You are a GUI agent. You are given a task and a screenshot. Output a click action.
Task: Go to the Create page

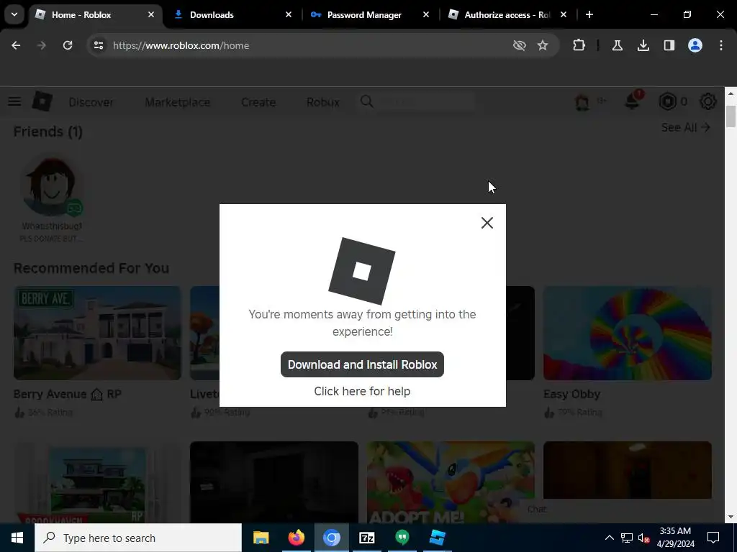pyautogui.click(x=258, y=102)
